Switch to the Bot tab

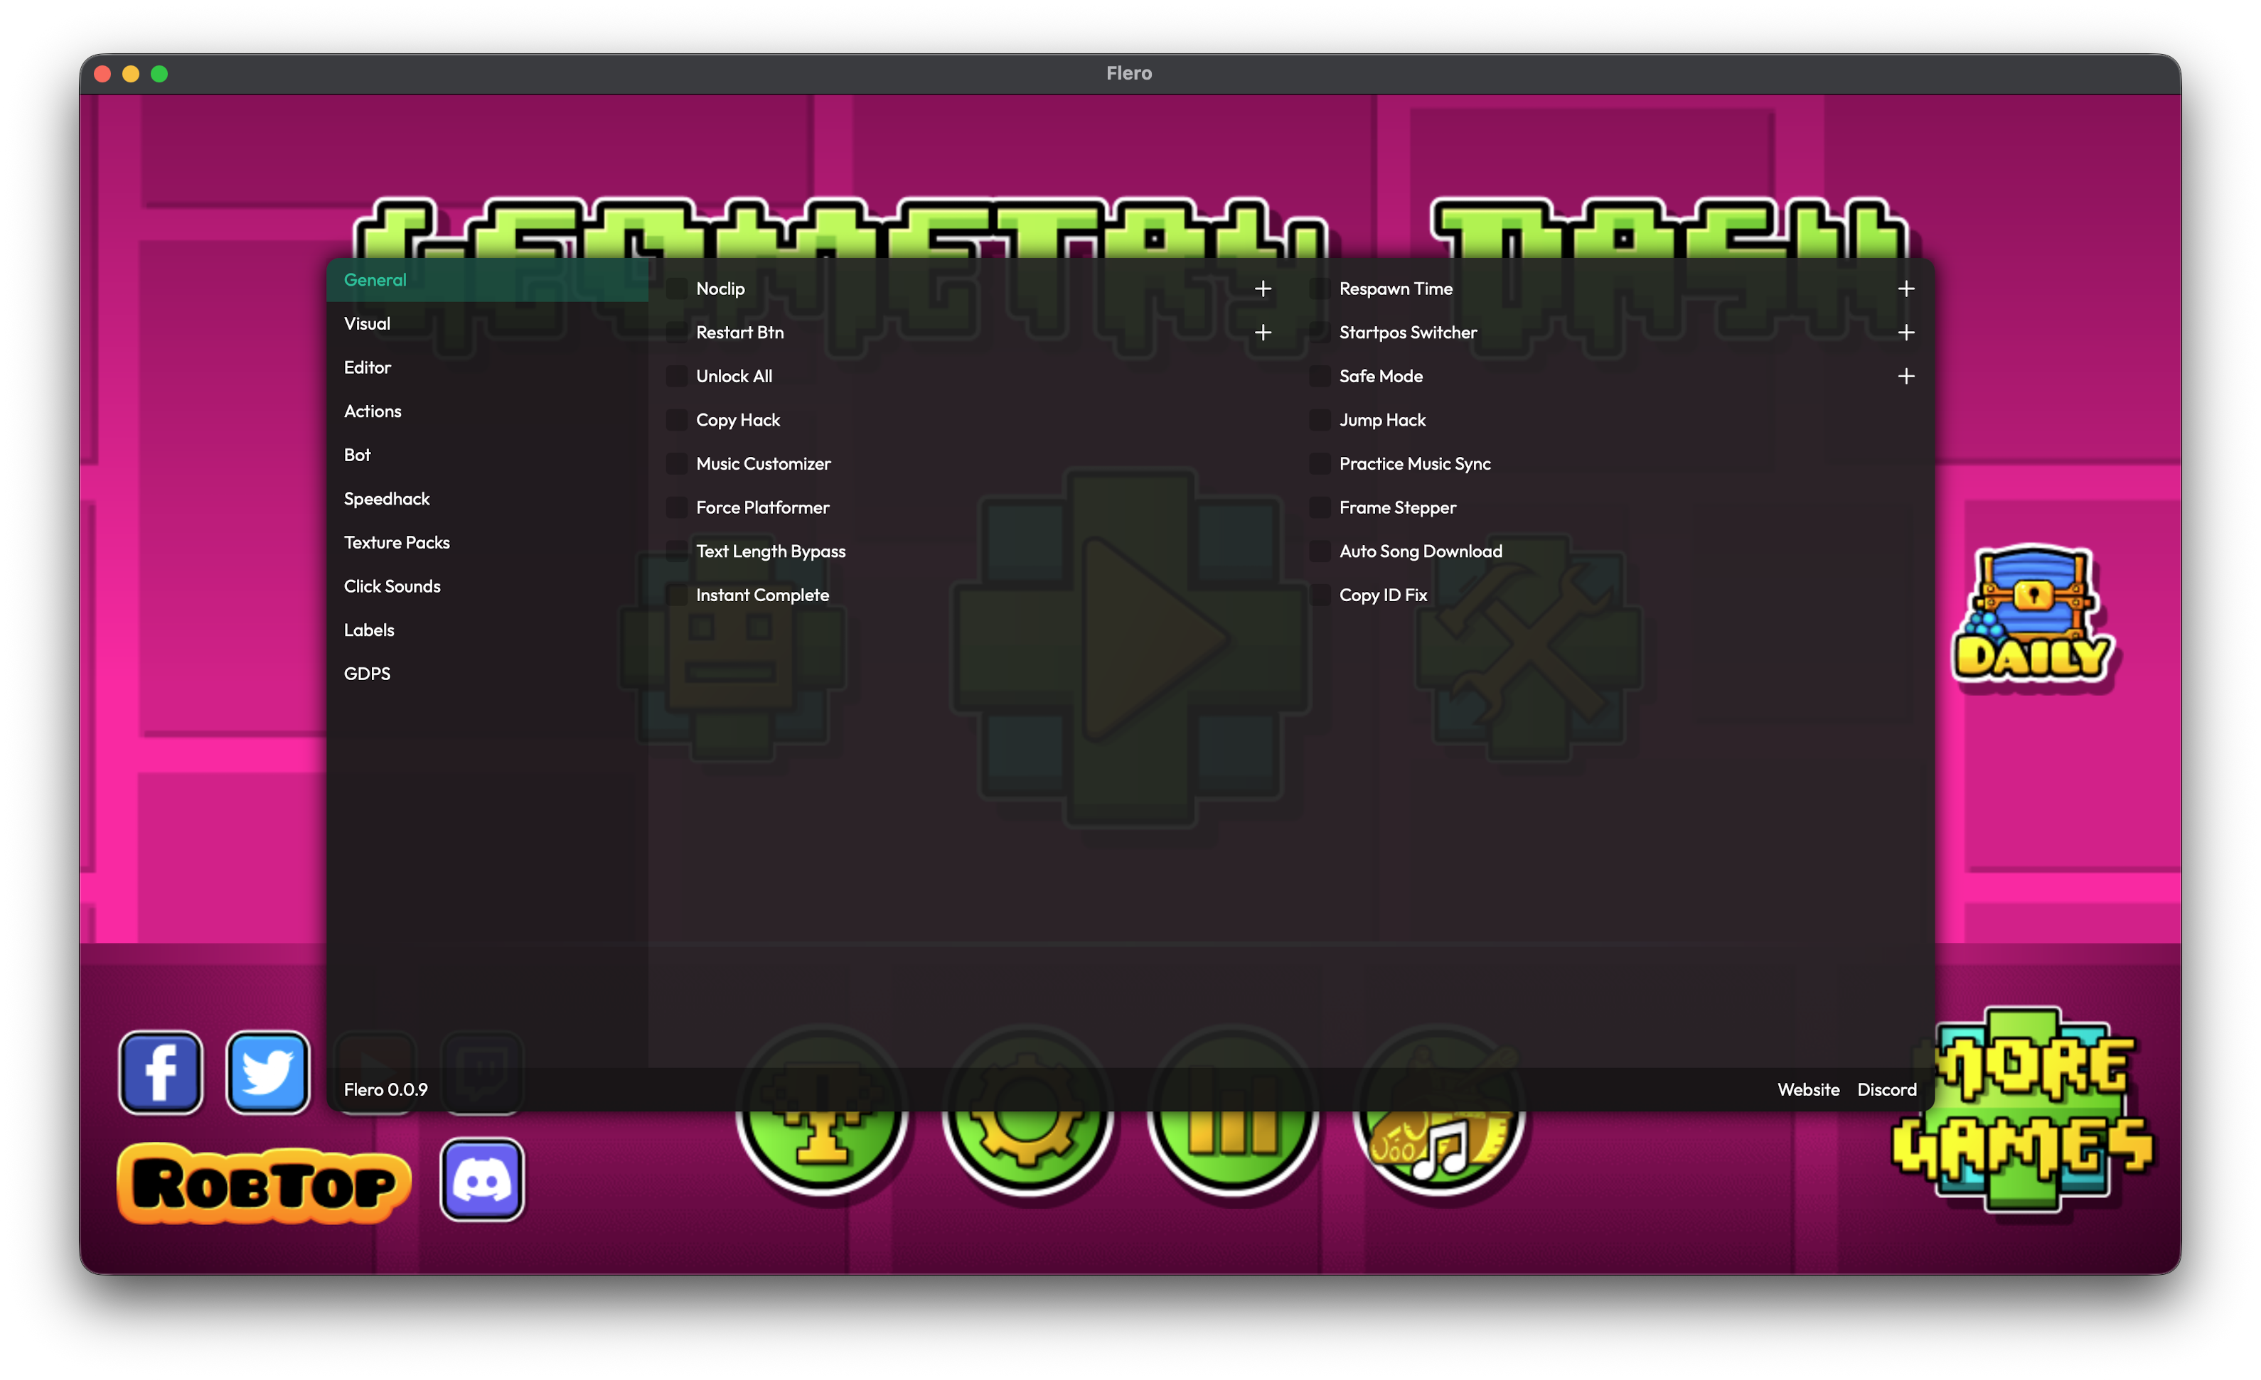(487, 455)
